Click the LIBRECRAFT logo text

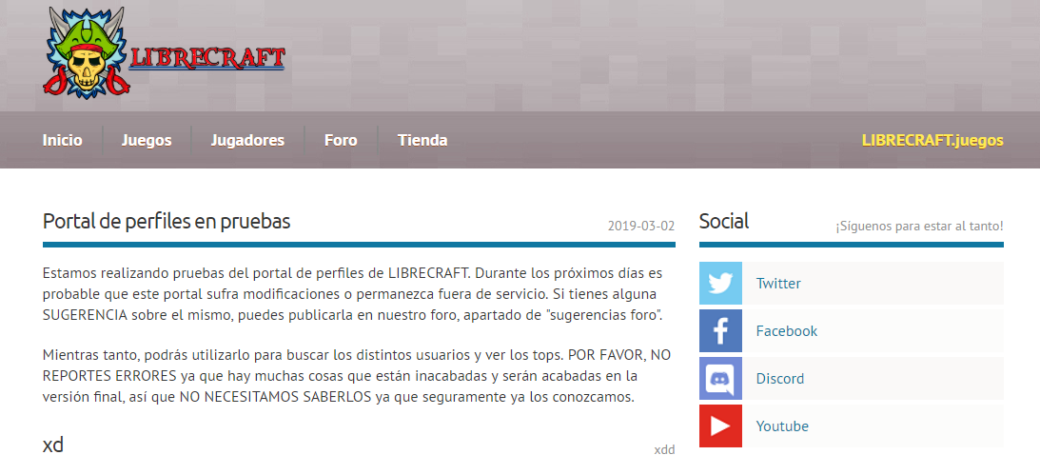tap(207, 58)
